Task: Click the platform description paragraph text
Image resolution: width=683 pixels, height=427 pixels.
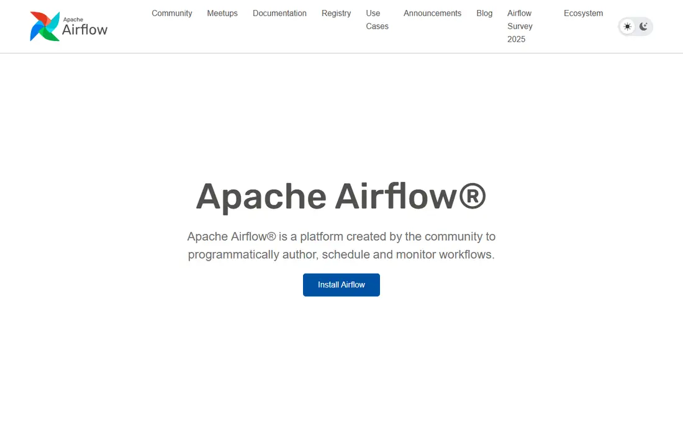Action: tap(341, 246)
